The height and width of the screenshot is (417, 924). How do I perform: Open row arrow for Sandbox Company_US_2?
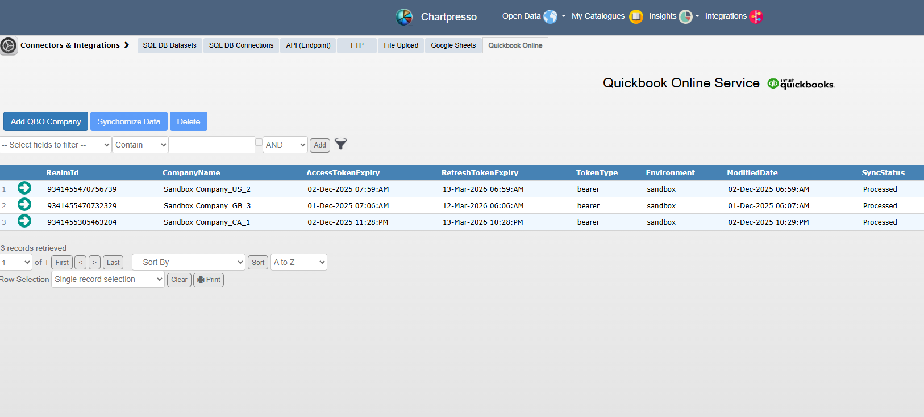point(24,188)
